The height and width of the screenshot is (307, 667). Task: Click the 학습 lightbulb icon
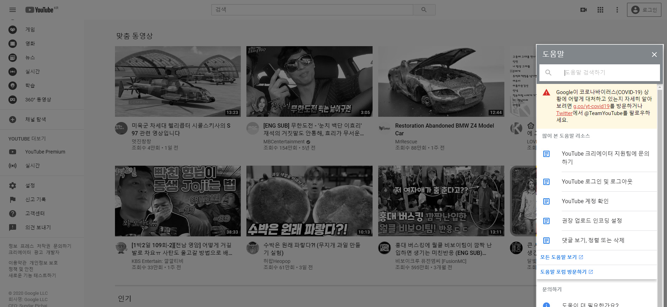(x=13, y=86)
